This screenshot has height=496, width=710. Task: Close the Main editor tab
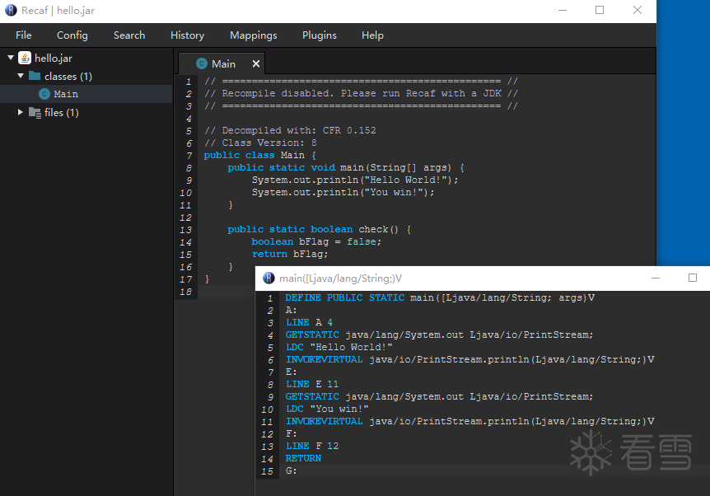(256, 63)
